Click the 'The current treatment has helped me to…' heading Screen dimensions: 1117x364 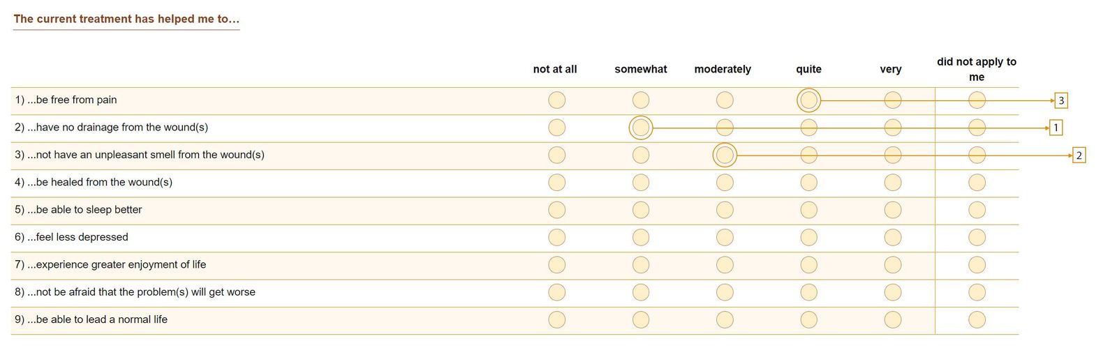[x=126, y=19]
